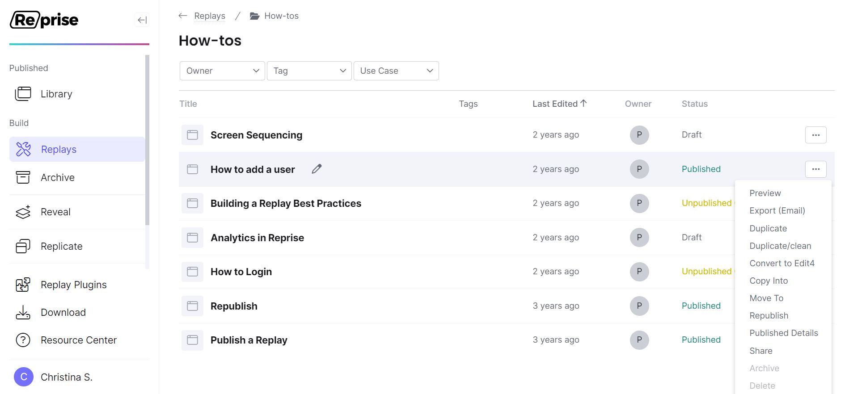Screen dimensions: 849x394
Task: Click the Reprise logo
Action: [x=44, y=20]
